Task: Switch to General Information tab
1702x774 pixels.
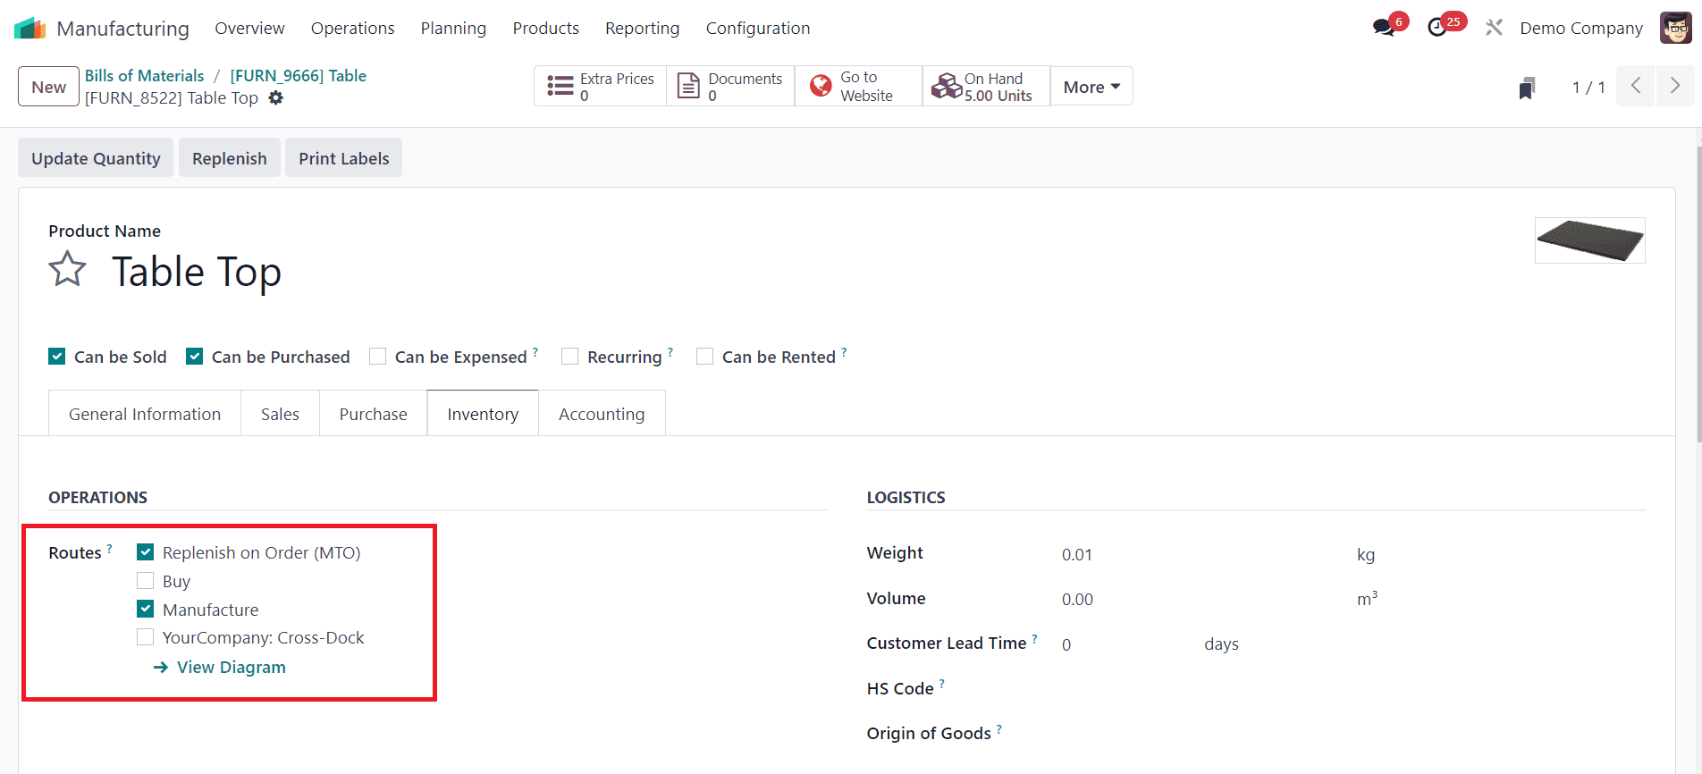Action: point(145,414)
